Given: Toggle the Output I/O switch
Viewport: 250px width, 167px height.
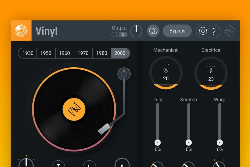Looking at the screenshot, I should pyautogui.click(x=119, y=35).
